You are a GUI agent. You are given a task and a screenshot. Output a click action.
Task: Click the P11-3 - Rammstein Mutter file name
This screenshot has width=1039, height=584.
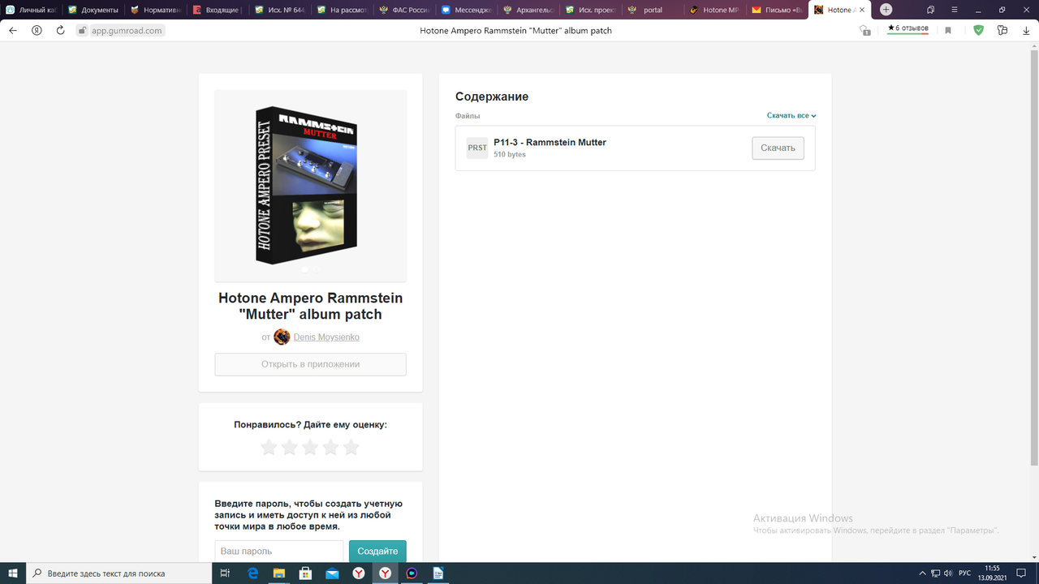pyautogui.click(x=550, y=142)
